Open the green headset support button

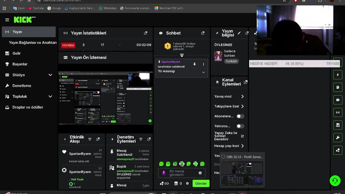[x=335, y=181]
